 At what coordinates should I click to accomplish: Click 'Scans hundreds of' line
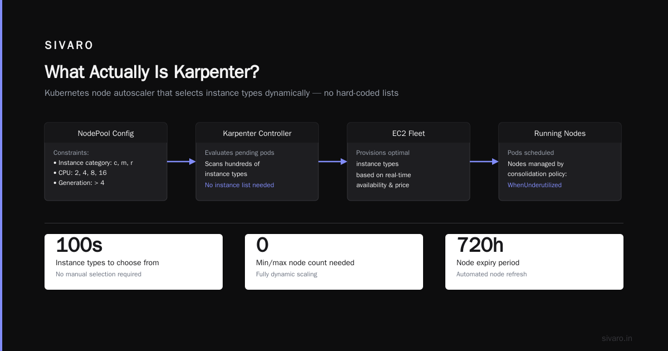[x=232, y=164]
